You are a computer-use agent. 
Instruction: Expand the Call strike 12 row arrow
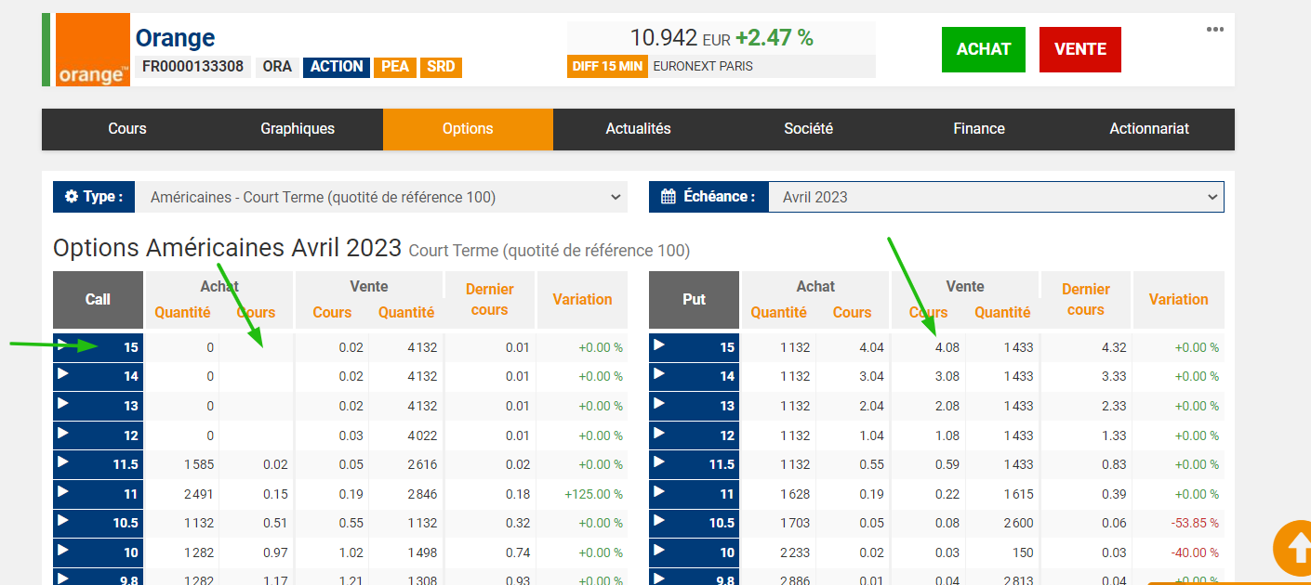62,434
